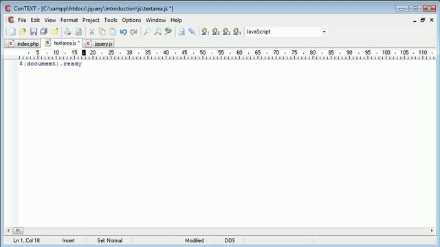Switch to the jquery.js tab

[99, 44]
